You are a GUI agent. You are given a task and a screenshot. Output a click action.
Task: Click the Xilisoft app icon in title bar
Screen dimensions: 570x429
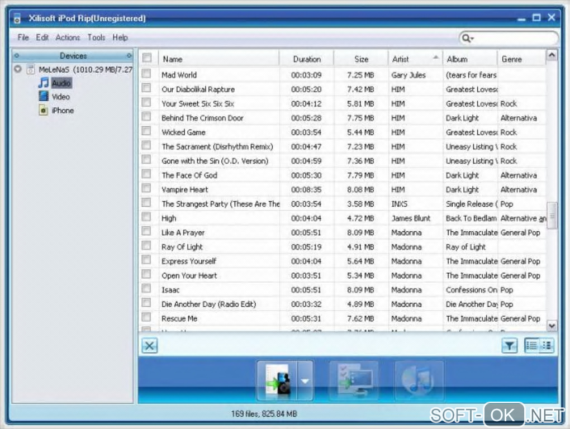point(17,17)
